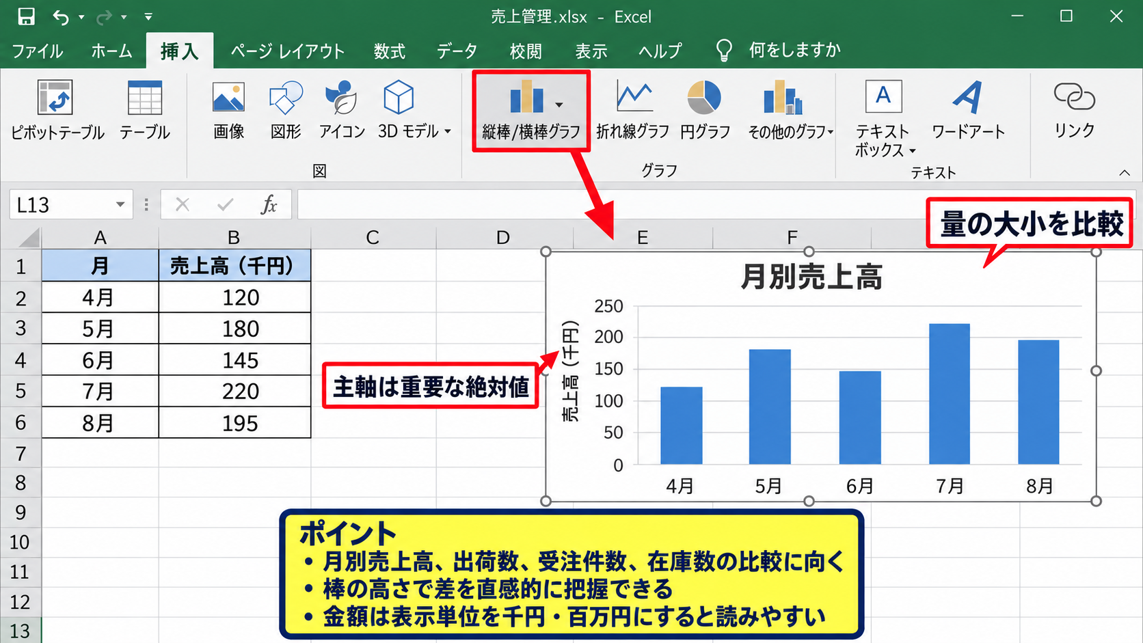Insert a 円グラフ pie chart
The height and width of the screenshot is (643, 1143).
(x=705, y=111)
